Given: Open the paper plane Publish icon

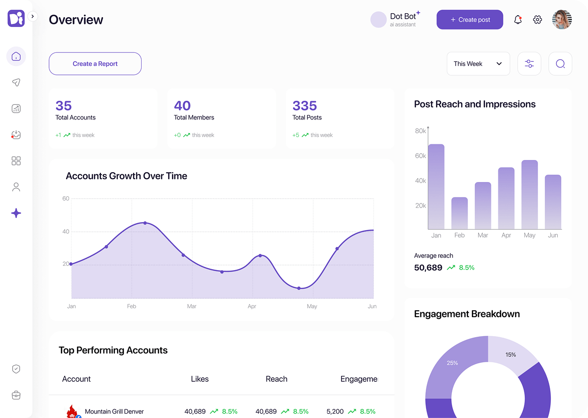Looking at the screenshot, I should (16, 82).
